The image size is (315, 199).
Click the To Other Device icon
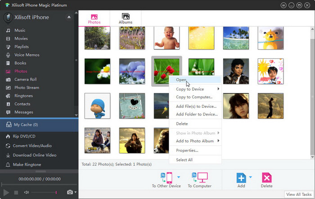(166, 177)
